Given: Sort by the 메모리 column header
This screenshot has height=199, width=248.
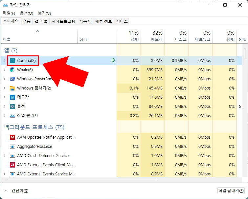Looking at the screenshot, I should 153,37.
